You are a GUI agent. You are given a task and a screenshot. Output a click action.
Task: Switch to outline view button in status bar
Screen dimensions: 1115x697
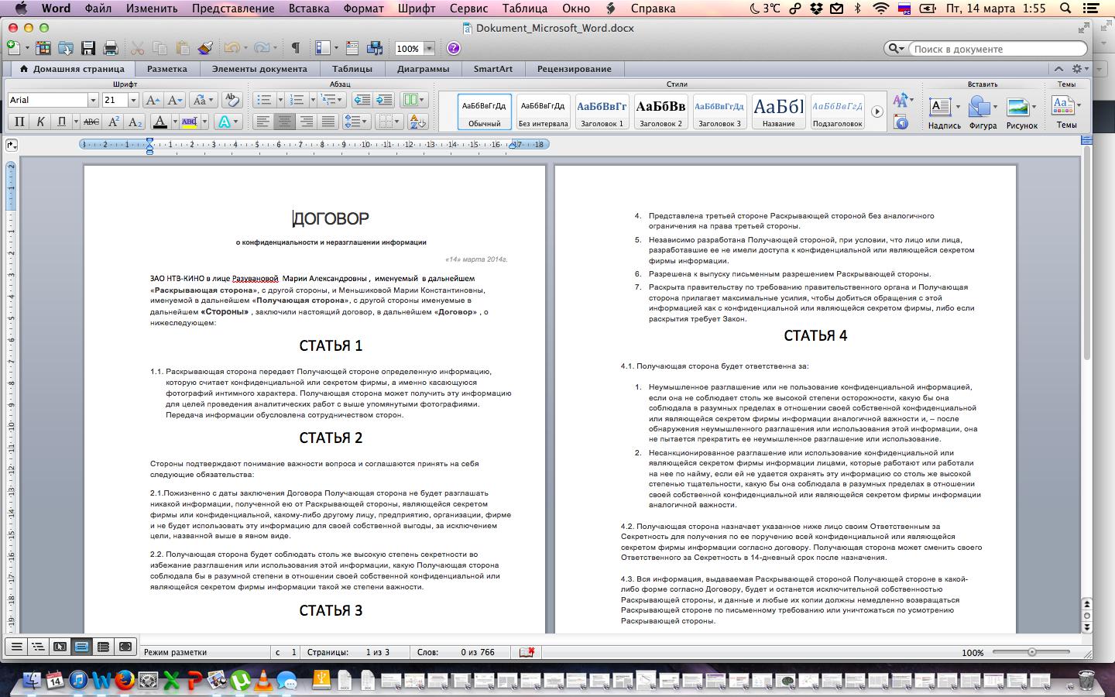click(38, 647)
